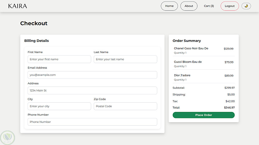This screenshot has width=259, height=145.
Task: Open Cart (3) in the navigation
Action: pyautogui.click(x=209, y=6)
